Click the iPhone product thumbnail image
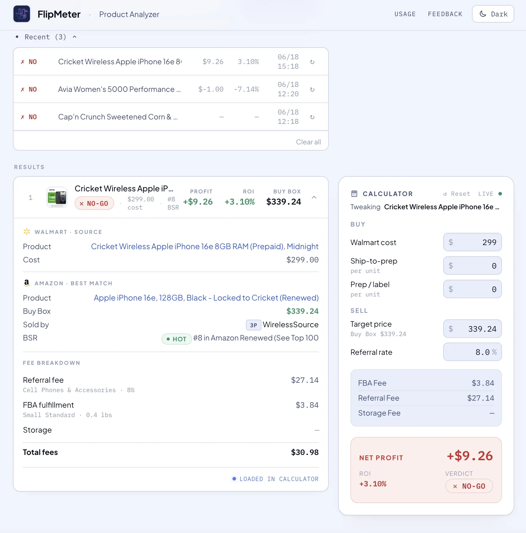This screenshot has height=533, width=526. (57, 198)
